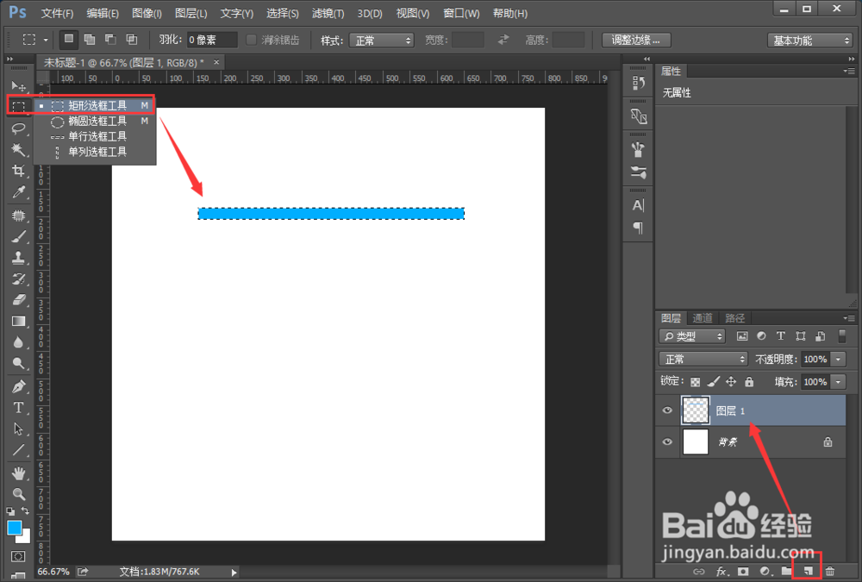Image resolution: width=862 pixels, height=582 pixels.
Task: Toggle lock all padlock
Action: coord(749,382)
